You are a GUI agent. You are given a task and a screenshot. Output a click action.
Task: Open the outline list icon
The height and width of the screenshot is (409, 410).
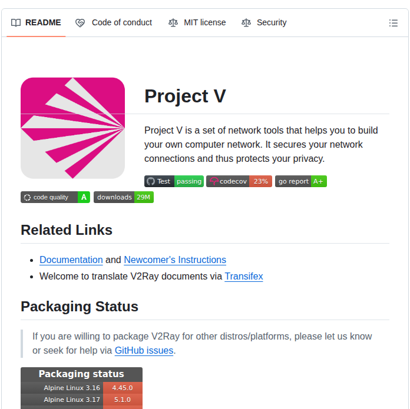coord(394,23)
